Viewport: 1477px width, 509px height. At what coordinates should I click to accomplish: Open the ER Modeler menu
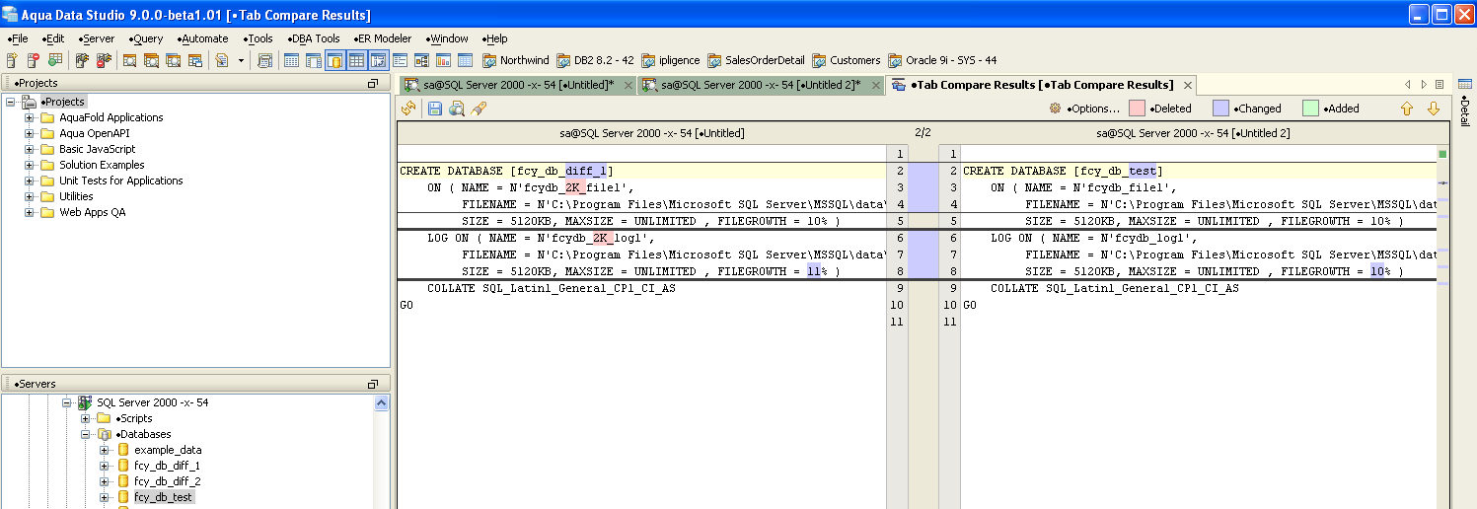(x=383, y=38)
